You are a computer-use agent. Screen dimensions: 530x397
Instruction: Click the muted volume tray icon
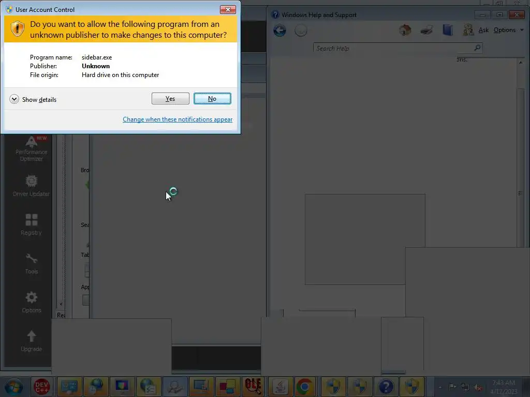click(x=478, y=387)
